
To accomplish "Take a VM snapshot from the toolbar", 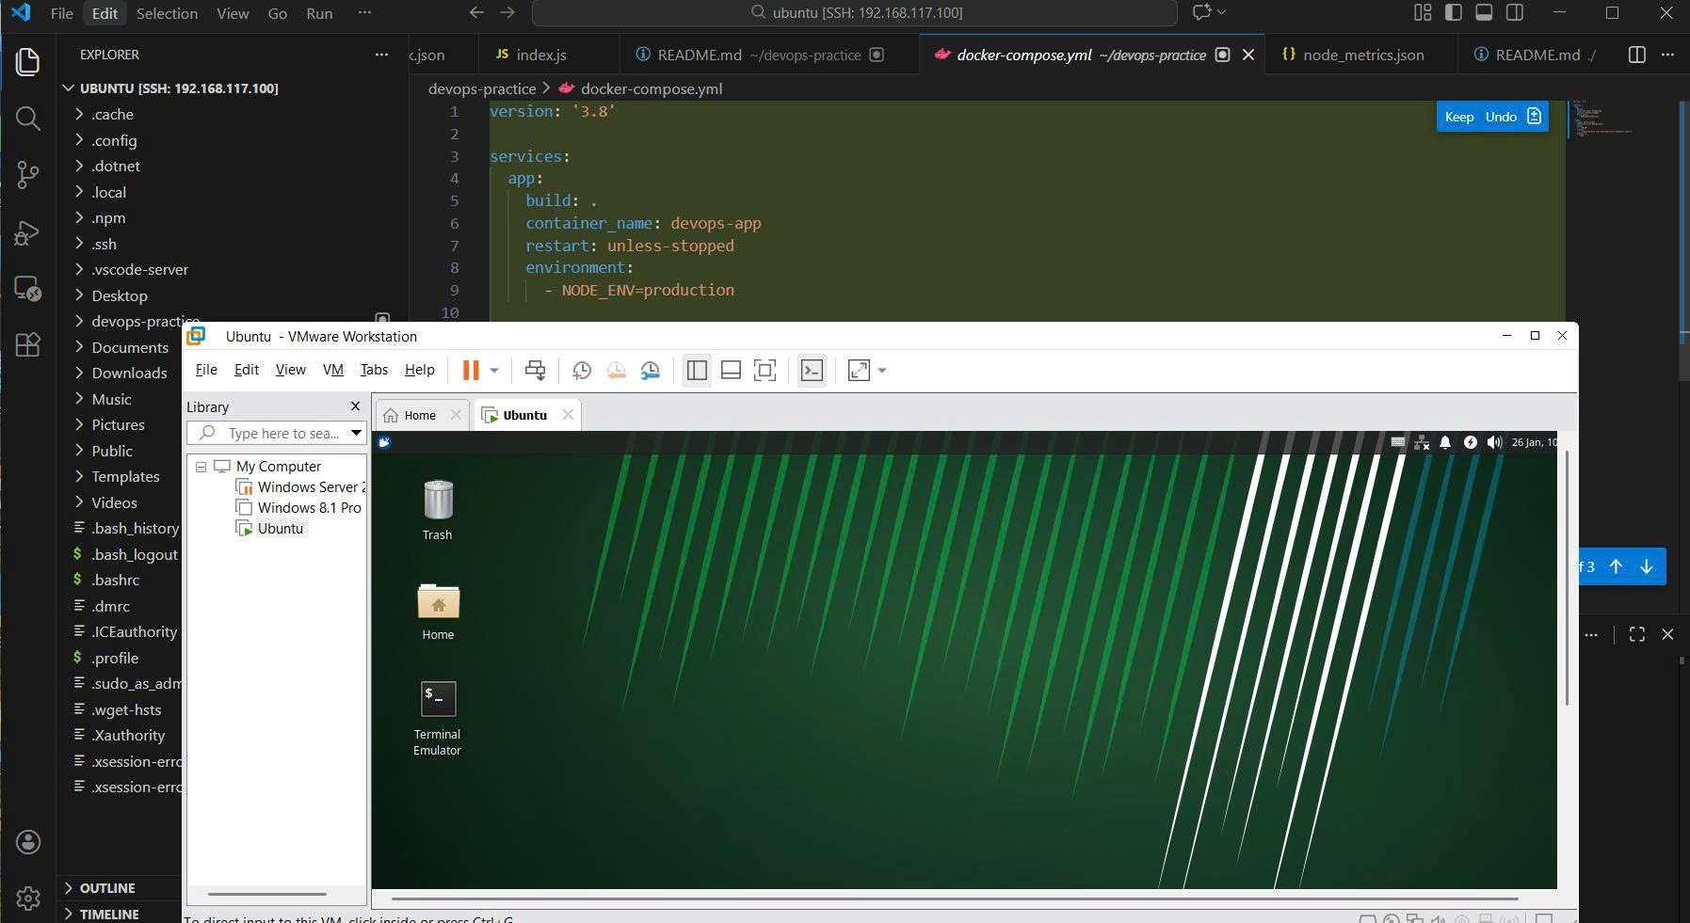I will click(582, 371).
